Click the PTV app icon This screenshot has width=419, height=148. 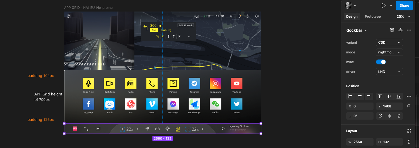[x=131, y=104]
